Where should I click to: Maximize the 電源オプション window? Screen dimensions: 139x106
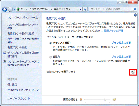click(125, 2)
